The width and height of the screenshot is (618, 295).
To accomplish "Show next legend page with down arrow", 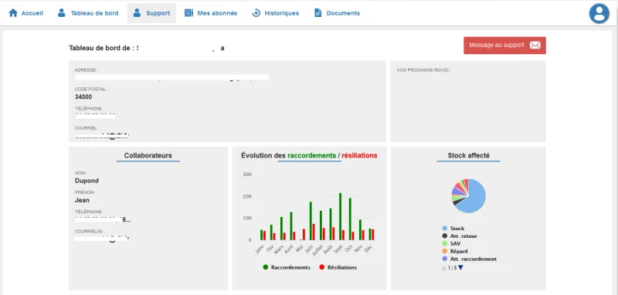I will pyautogui.click(x=460, y=268).
